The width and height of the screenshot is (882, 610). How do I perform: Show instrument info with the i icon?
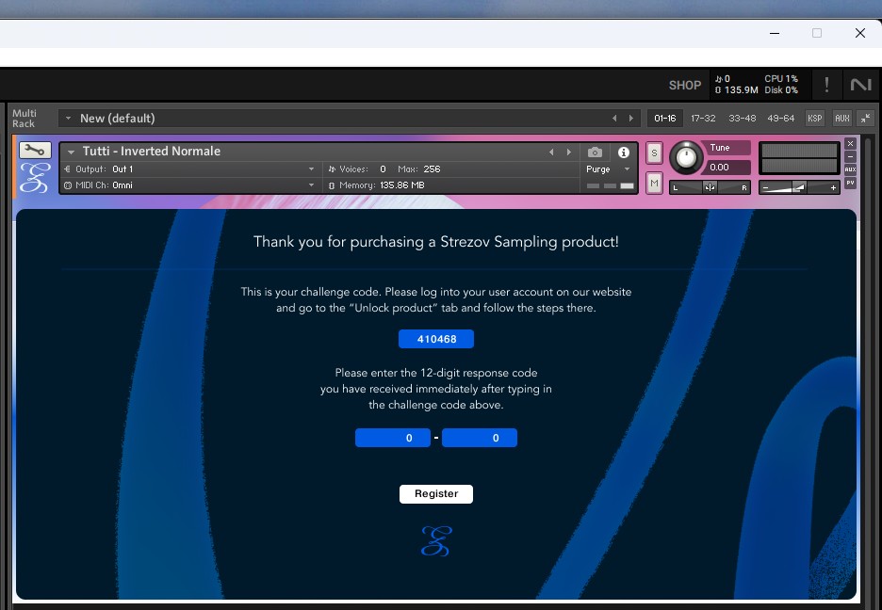click(x=623, y=152)
